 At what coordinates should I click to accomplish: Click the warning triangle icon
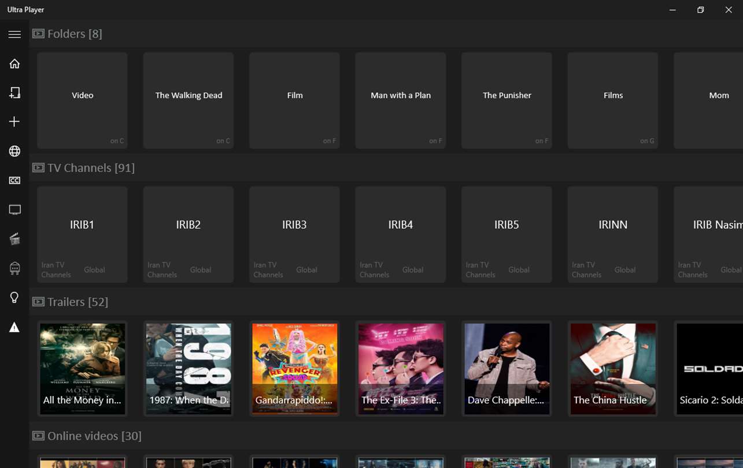point(14,328)
